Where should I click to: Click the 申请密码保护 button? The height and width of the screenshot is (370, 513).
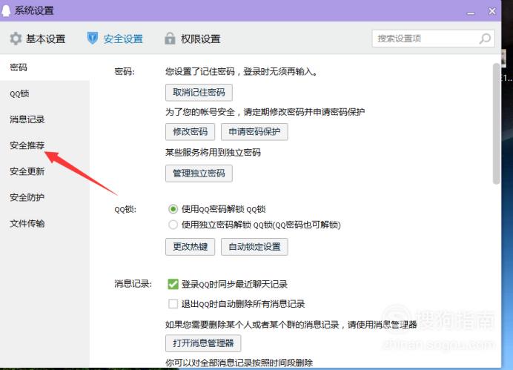click(x=254, y=132)
